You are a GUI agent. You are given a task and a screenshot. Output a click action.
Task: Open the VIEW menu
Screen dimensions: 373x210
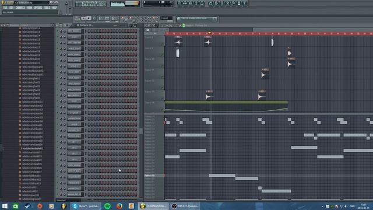(30, 8)
